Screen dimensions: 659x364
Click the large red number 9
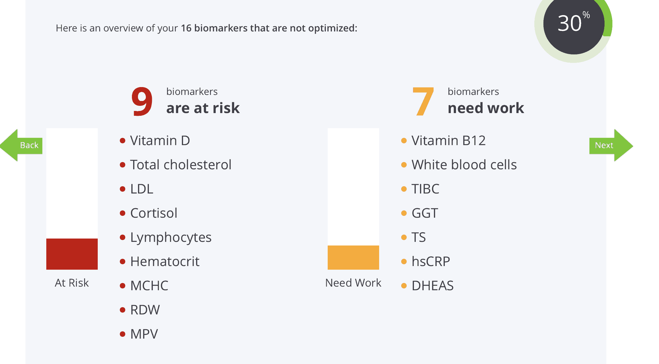click(x=142, y=101)
